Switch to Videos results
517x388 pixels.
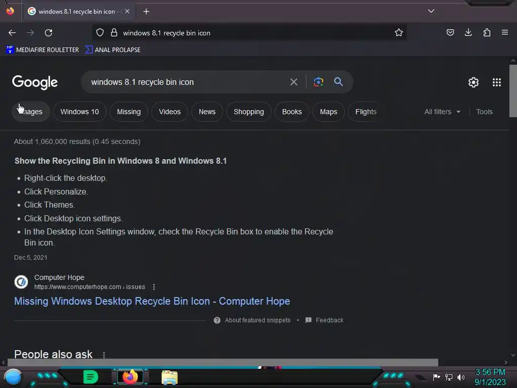coord(170,112)
